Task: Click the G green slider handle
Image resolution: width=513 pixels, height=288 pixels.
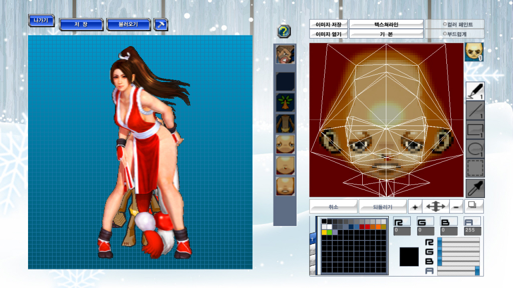Action: tap(440, 252)
